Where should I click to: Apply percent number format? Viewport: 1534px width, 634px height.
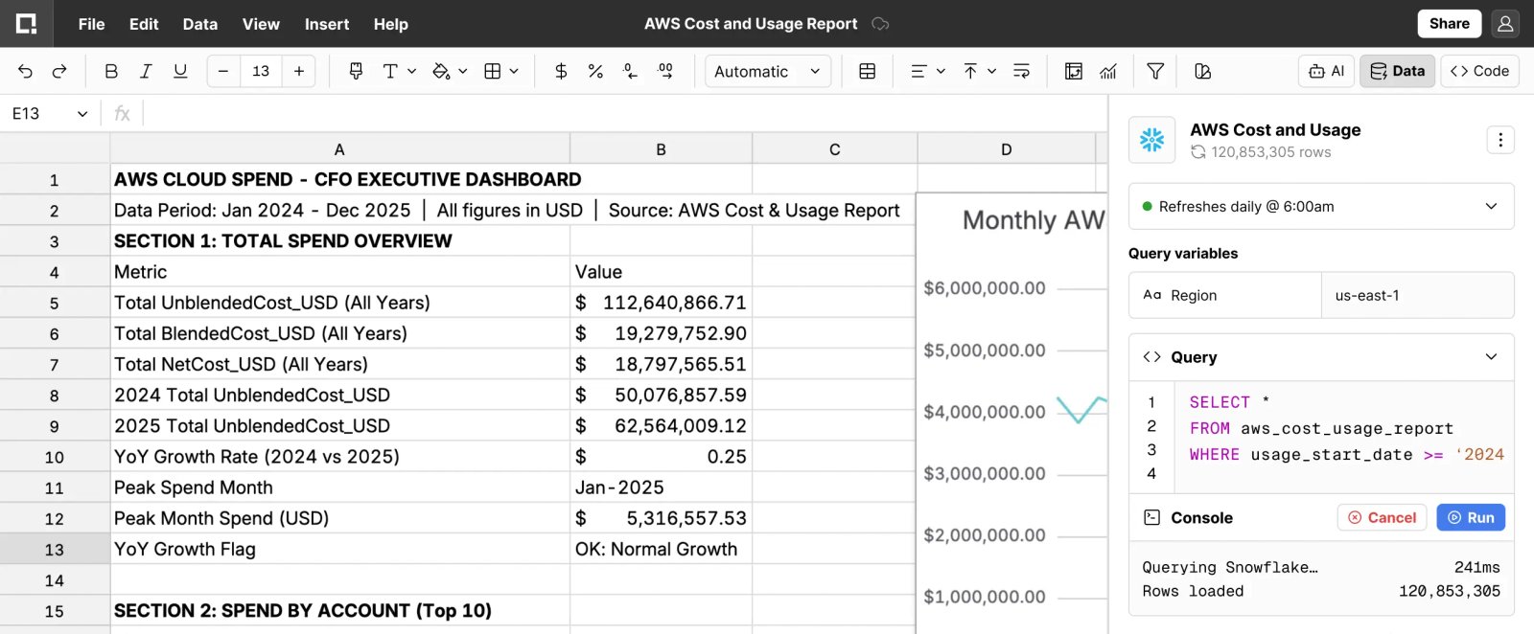[x=595, y=71]
